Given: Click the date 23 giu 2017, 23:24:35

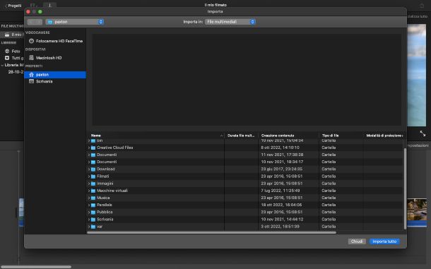Looking at the screenshot, I should click(x=281, y=169).
